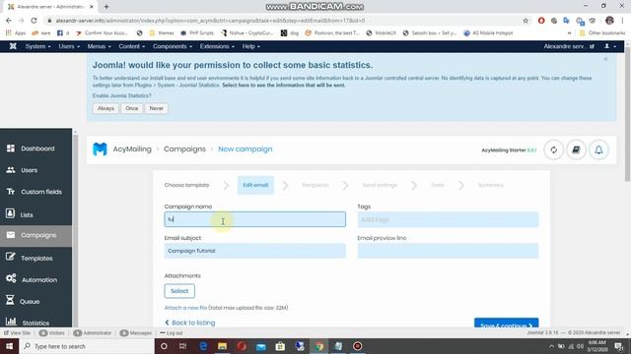Click Select under Attachments
631x354 pixels.
pyautogui.click(x=179, y=291)
